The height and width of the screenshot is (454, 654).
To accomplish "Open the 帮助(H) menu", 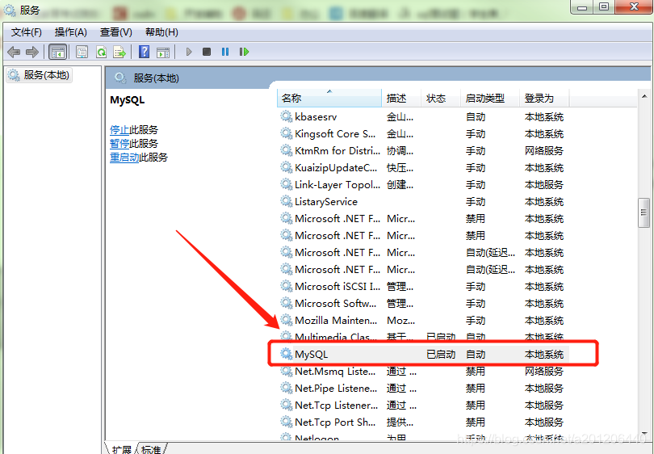I will (161, 32).
